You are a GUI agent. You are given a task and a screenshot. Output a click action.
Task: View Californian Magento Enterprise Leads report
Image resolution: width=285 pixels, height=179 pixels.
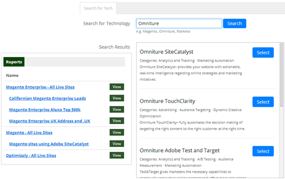[x=117, y=98]
